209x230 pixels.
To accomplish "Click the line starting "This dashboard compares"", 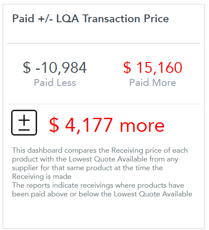I will (x=100, y=150).
